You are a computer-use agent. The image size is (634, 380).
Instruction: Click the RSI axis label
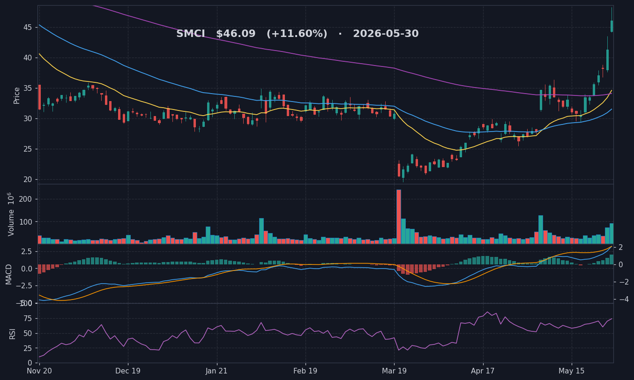tap(13, 333)
